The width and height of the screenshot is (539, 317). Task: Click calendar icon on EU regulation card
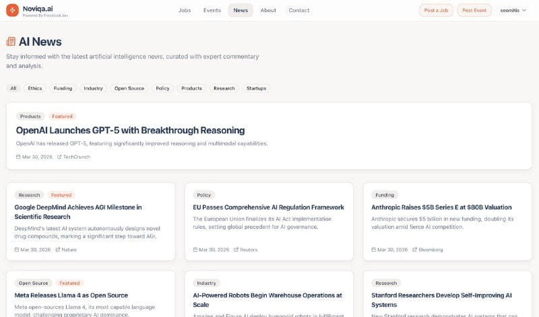coord(195,250)
